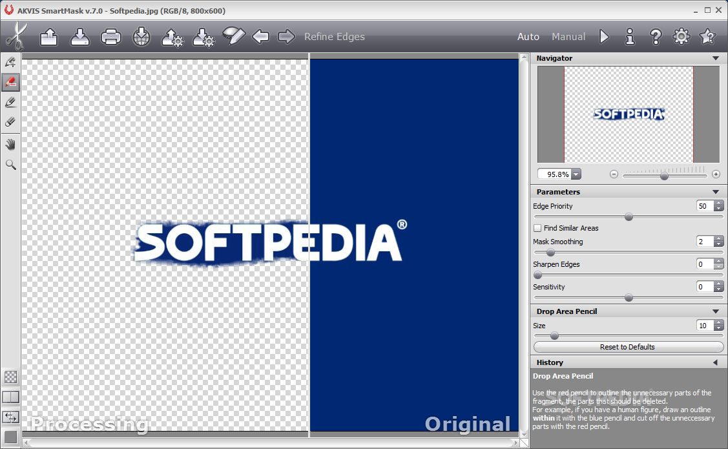Image resolution: width=728 pixels, height=449 pixels.
Task: Run processing with the play button
Action: tap(604, 36)
